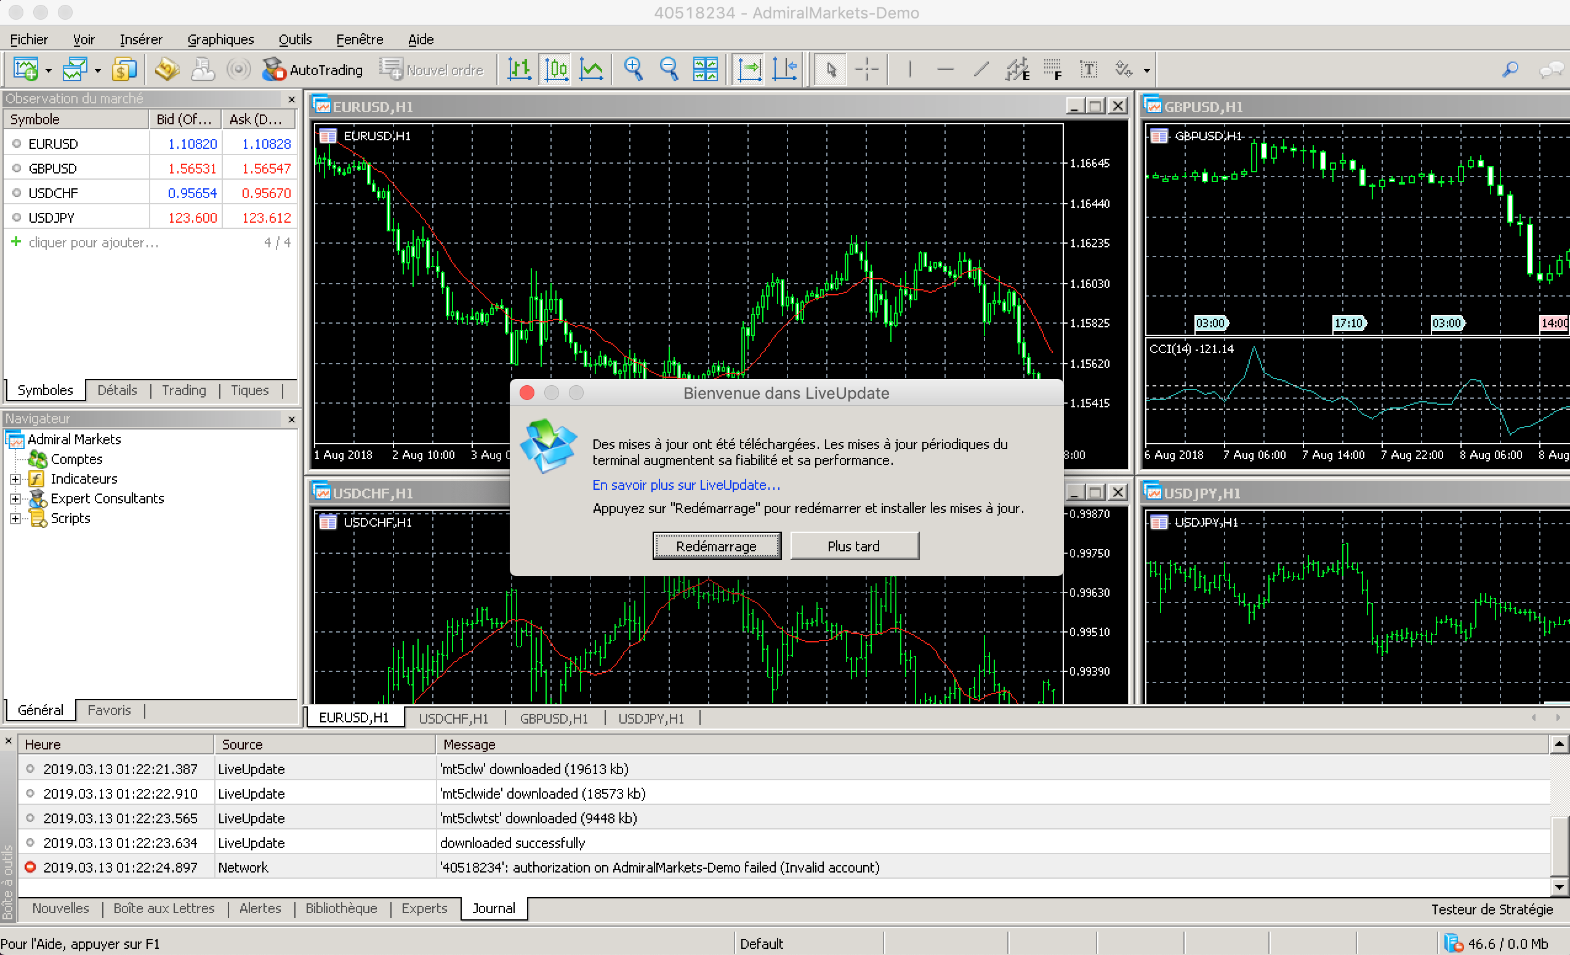Click the zoom in magnifier icon

(x=634, y=69)
